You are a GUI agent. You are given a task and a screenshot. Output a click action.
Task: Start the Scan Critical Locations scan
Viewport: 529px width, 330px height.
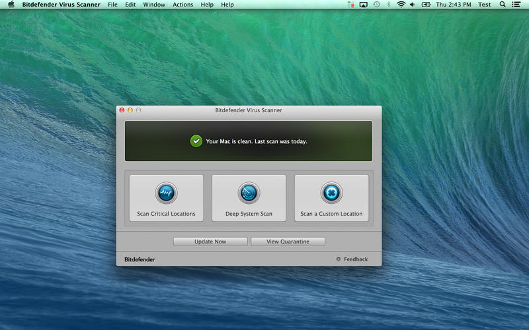pos(167,198)
